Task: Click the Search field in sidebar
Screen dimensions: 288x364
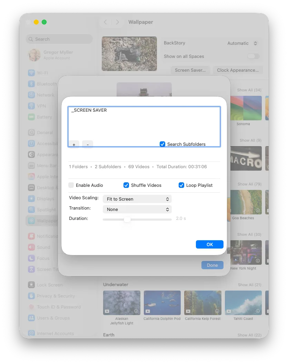Action: coord(59,39)
